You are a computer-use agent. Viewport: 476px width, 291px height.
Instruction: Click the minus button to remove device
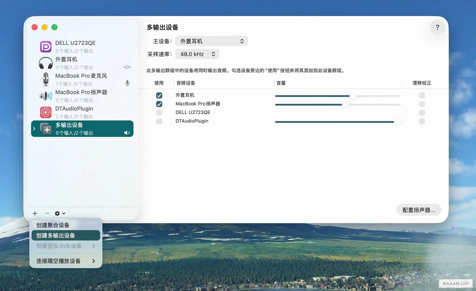tap(47, 213)
